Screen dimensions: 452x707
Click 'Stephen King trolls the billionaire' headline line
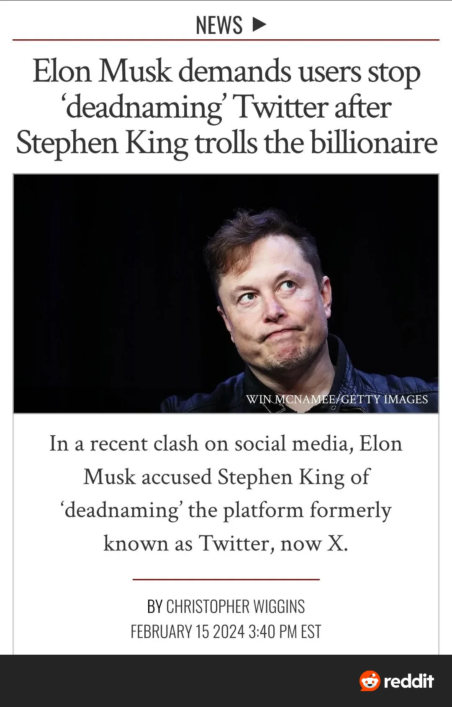point(226,143)
